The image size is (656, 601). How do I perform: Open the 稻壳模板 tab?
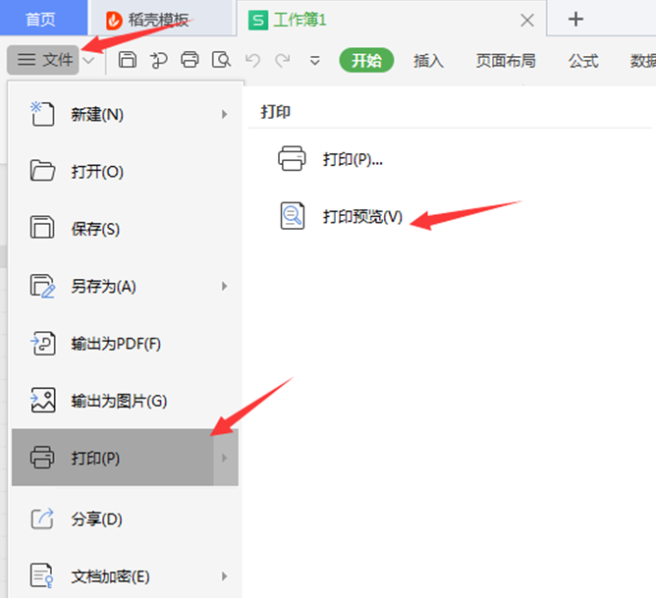(x=162, y=20)
